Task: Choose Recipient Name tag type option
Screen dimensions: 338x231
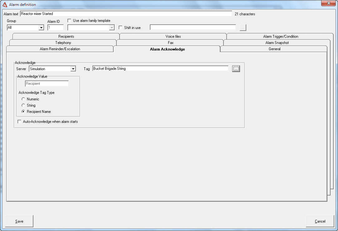Action: (23, 112)
